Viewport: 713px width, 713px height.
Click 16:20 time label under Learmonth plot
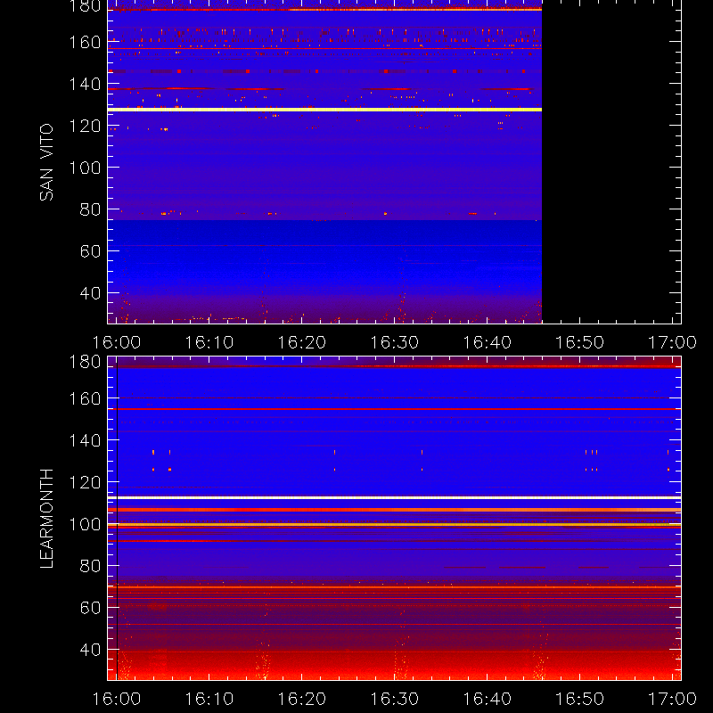pos(302,699)
